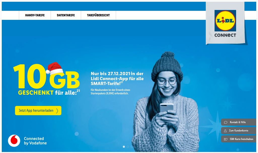Click Jetzt App herunterladen button
Screen dimensions: 258x153
(x=38, y=111)
